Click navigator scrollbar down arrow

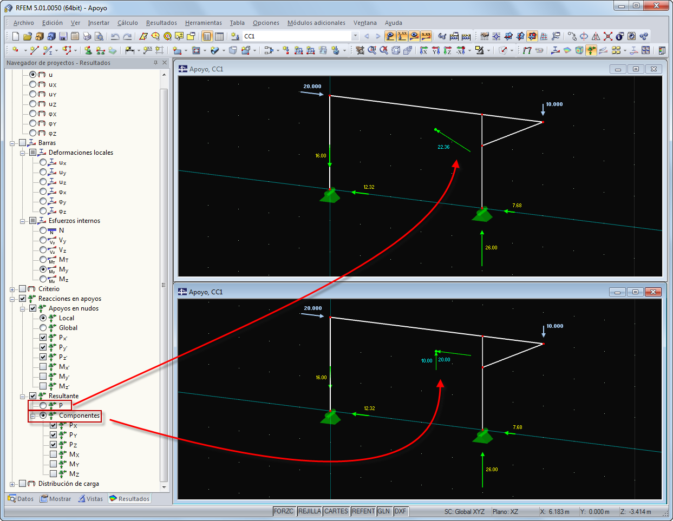point(164,487)
